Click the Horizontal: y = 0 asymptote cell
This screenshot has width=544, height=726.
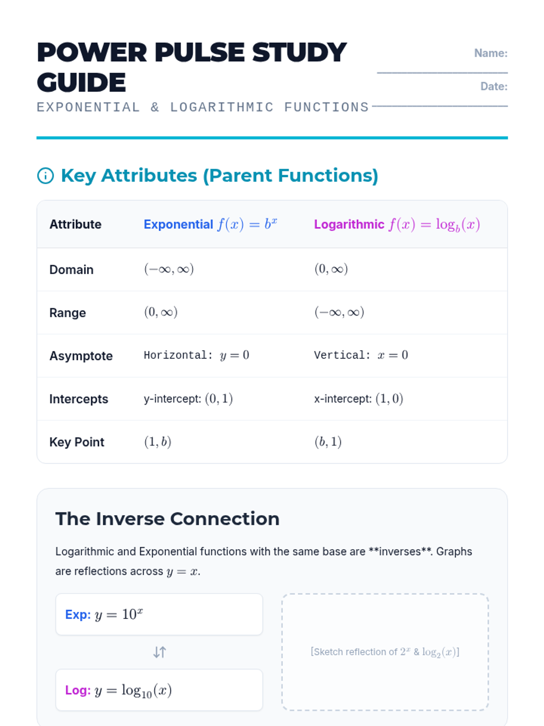coord(196,355)
